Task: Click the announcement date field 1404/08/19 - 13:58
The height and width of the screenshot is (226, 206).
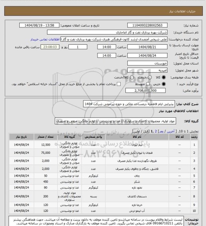Action: 39,25
